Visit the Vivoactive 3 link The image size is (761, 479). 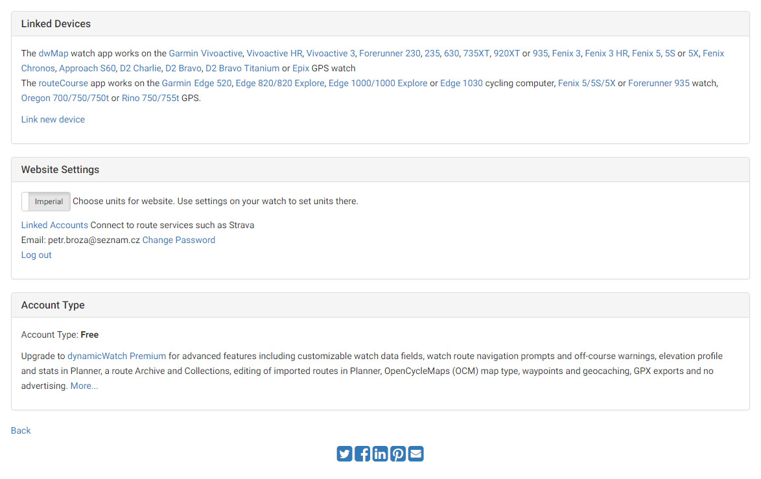tap(331, 53)
